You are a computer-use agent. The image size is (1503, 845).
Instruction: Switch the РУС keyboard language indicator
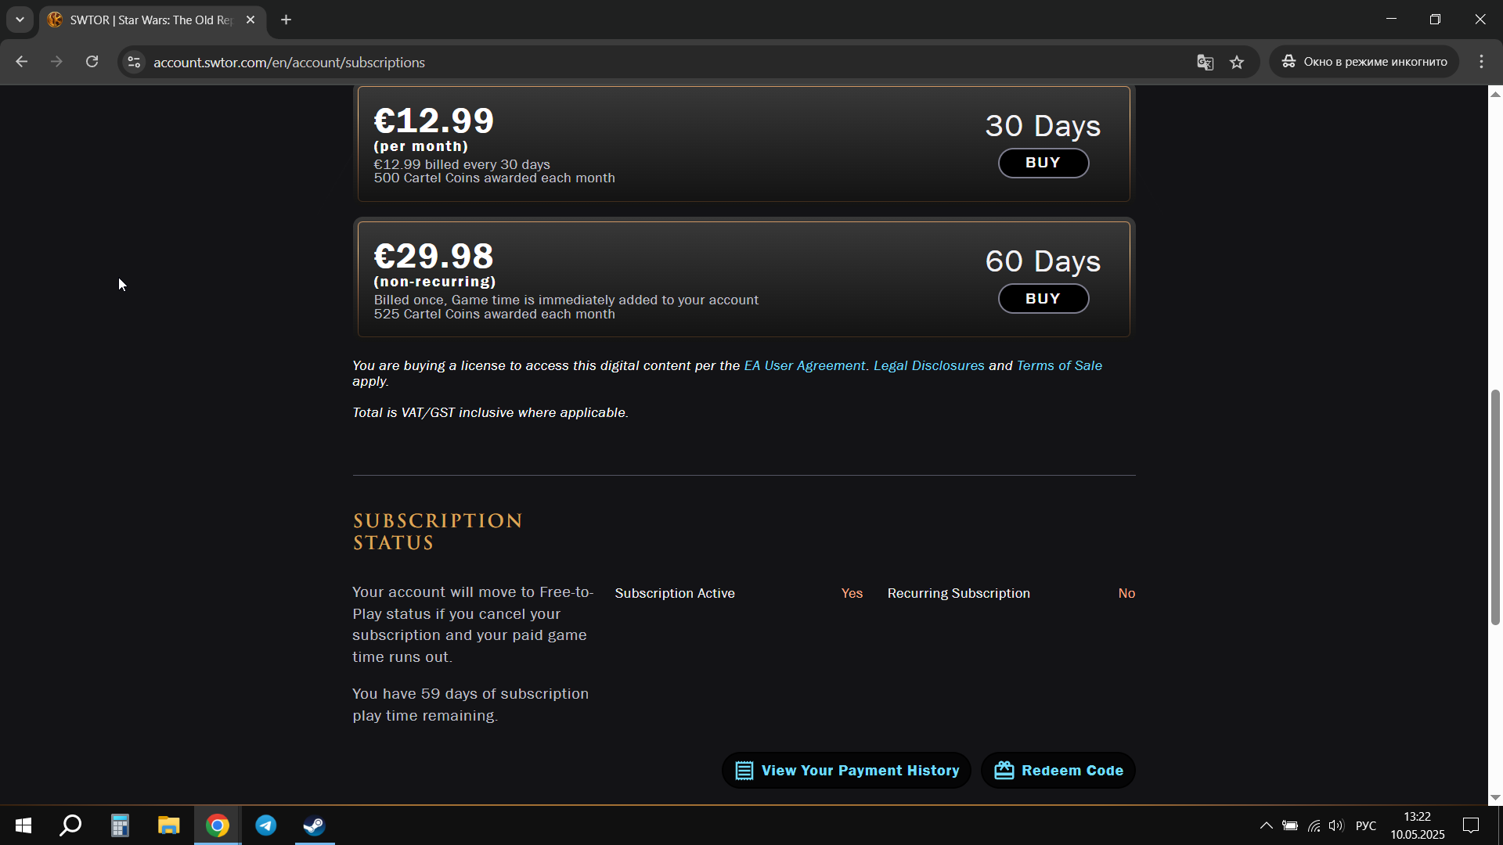coord(1365,825)
